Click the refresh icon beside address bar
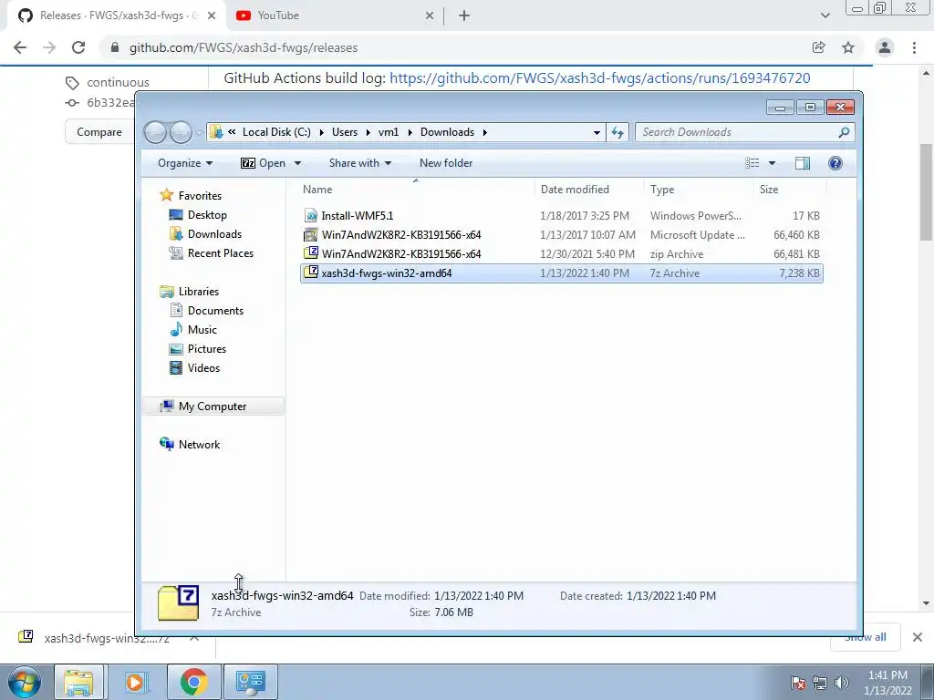 click(617, 132)
